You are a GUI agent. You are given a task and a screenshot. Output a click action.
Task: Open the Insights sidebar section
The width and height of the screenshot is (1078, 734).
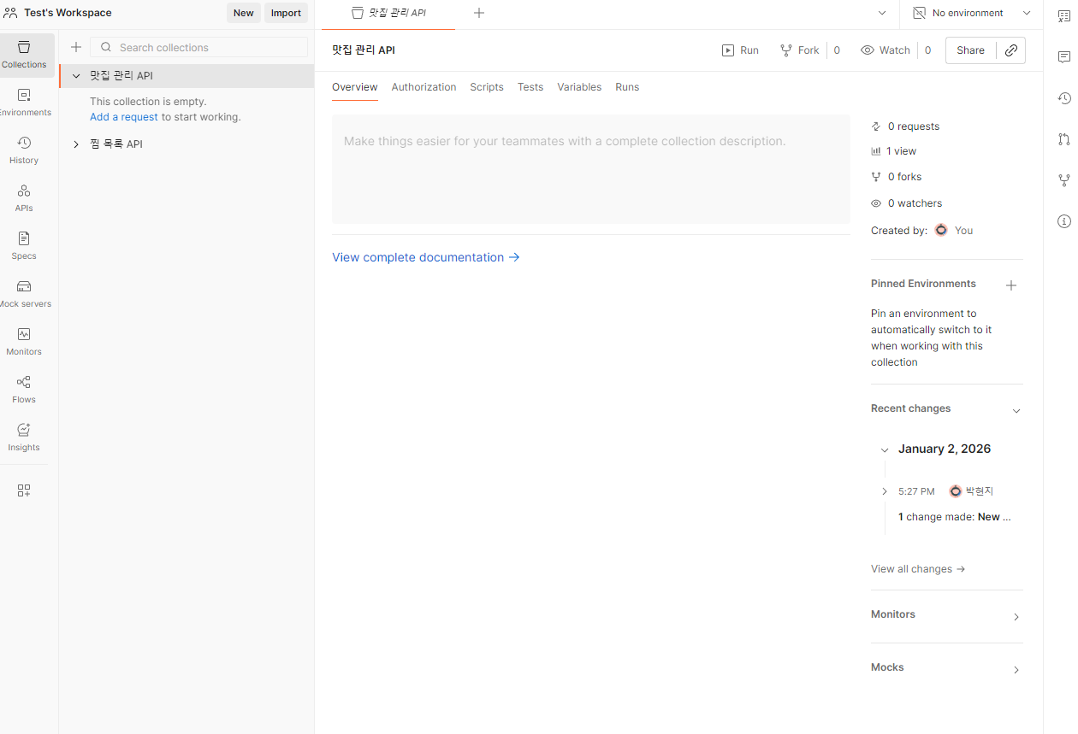(x=24, y=437)
